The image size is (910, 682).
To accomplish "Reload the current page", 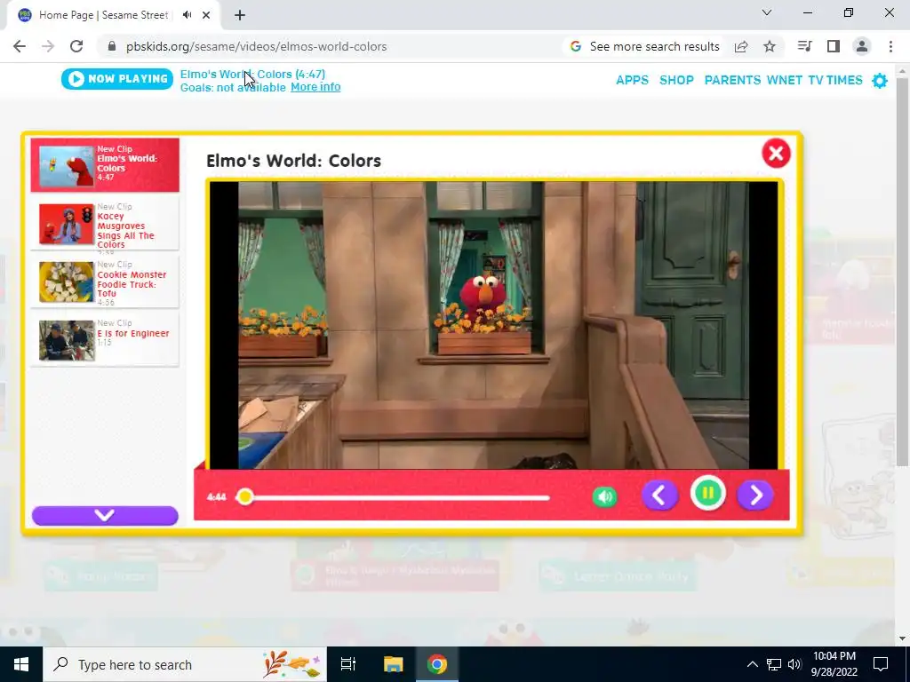I will coord(76,46).
